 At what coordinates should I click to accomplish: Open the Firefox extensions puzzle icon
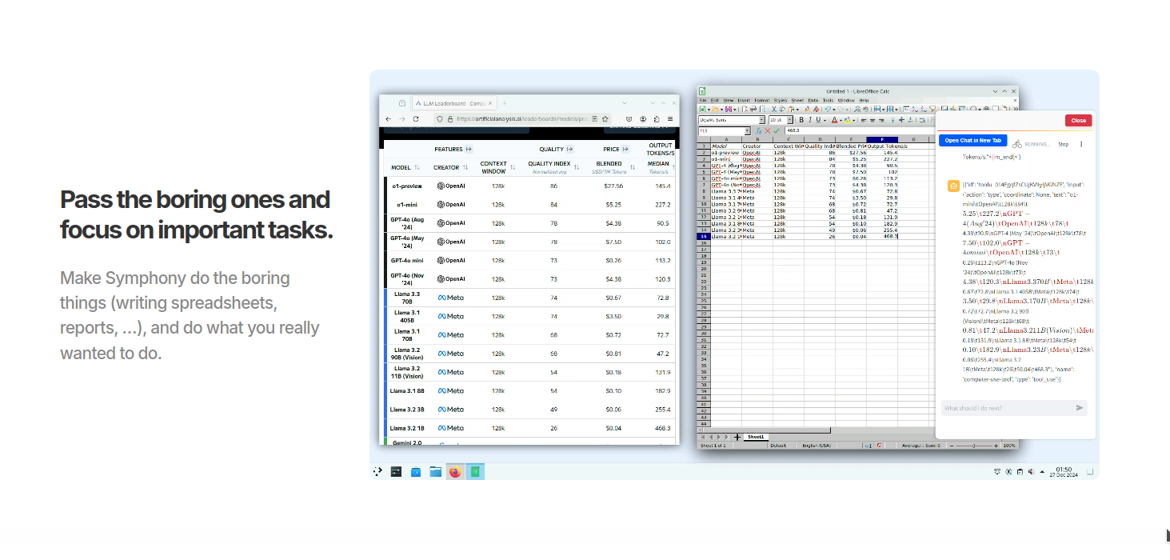pyautogui.click(x=657, y=119)
